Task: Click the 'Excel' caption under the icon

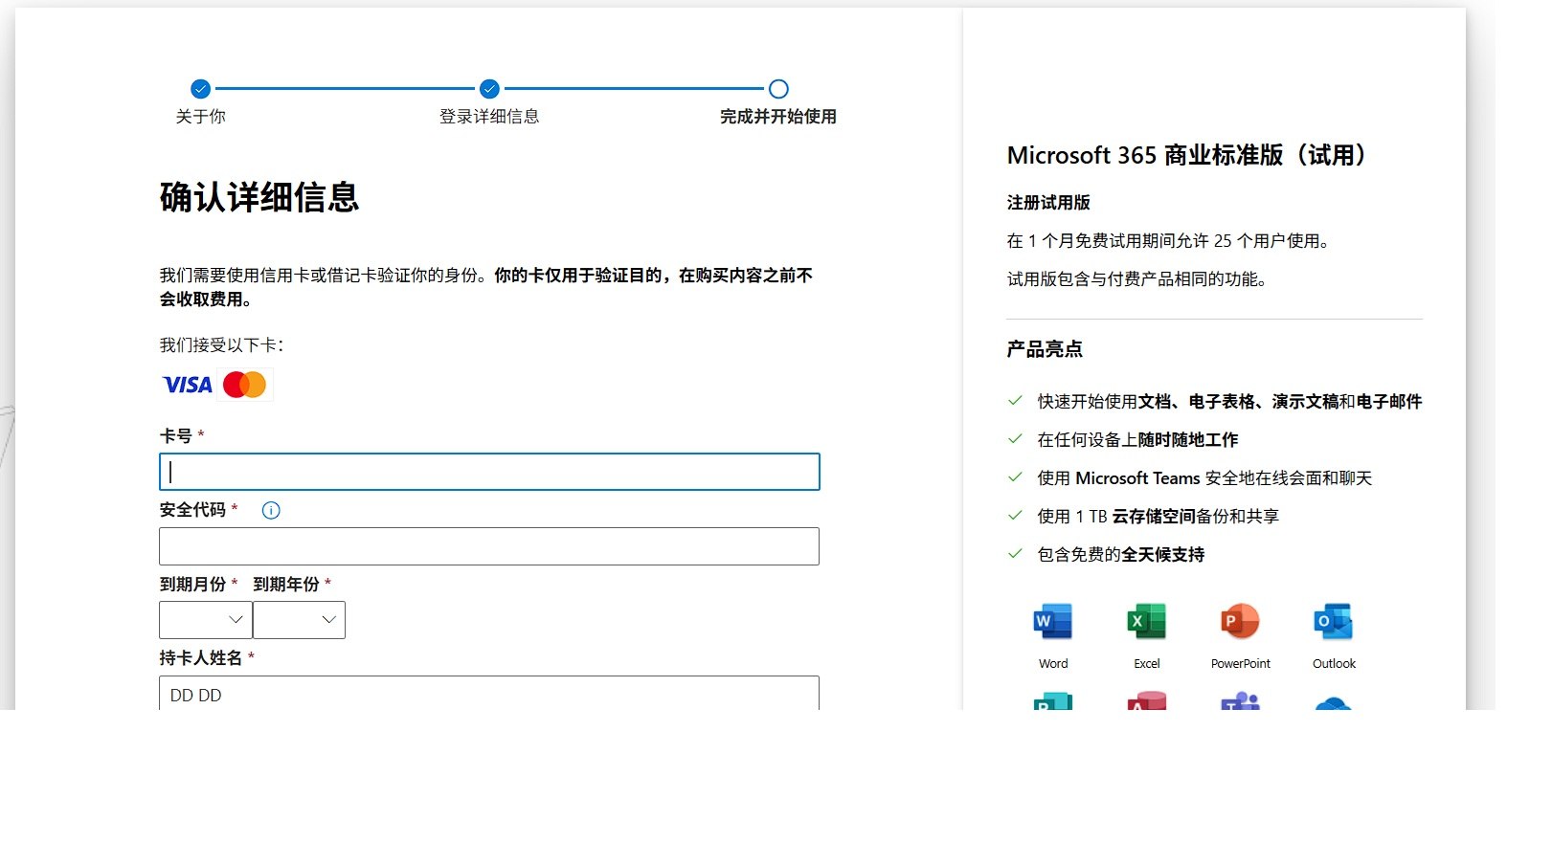Action: (1147, 664)
